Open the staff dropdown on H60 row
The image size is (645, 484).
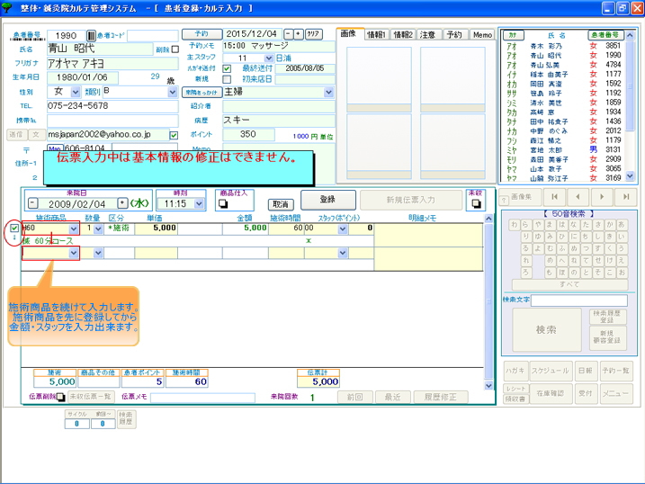coord(343,229)
